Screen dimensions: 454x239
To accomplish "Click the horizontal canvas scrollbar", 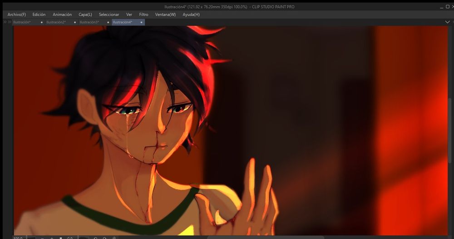I will [x=266, y=237].
